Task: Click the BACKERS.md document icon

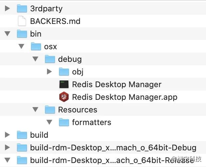Action: (22, 21)
